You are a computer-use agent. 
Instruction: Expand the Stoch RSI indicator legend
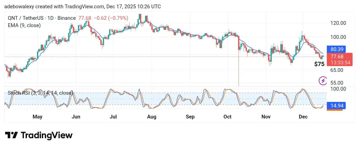coord(40,93)
